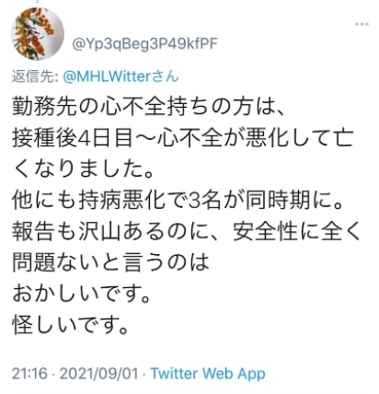
Task: Click the 2021/09/01 date
Action: pos(99,374)
